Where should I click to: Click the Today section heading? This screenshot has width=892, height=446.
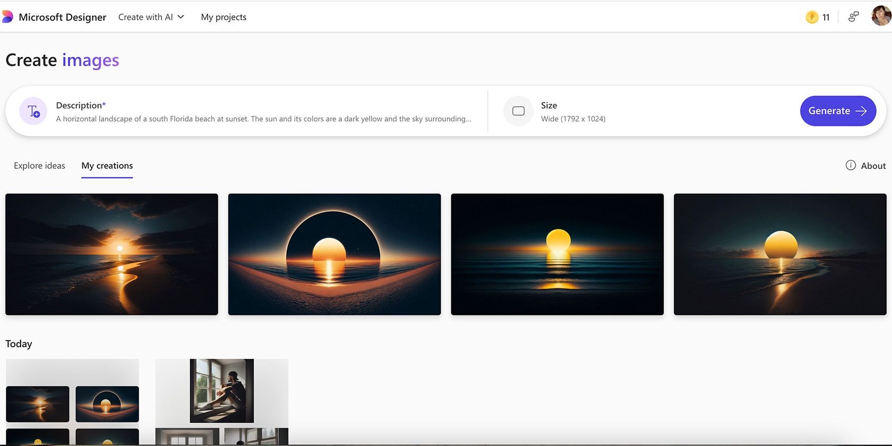point(19,344)
